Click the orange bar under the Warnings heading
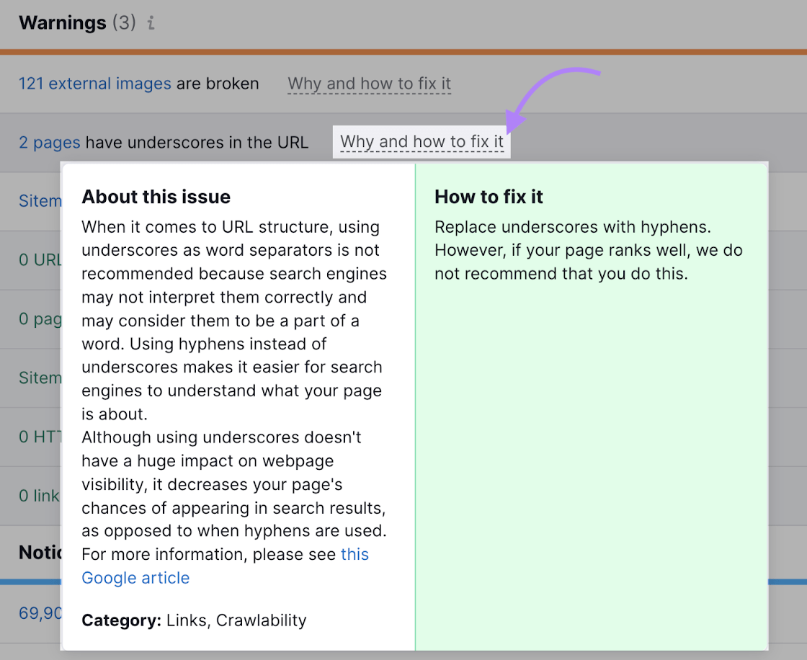Viewport: 807px width, 660px height. pos(403,52)
